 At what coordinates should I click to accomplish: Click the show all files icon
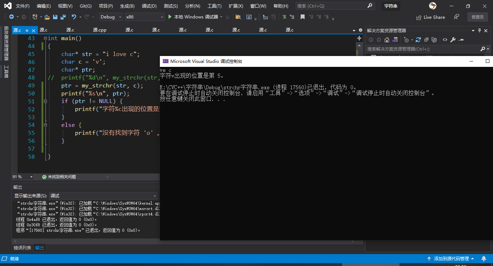pyautogui.click(x=434, y=40)
